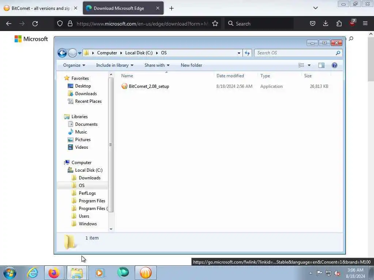
Task: Expand the address bar previous locations dropdown
Action: click(239, 53)
